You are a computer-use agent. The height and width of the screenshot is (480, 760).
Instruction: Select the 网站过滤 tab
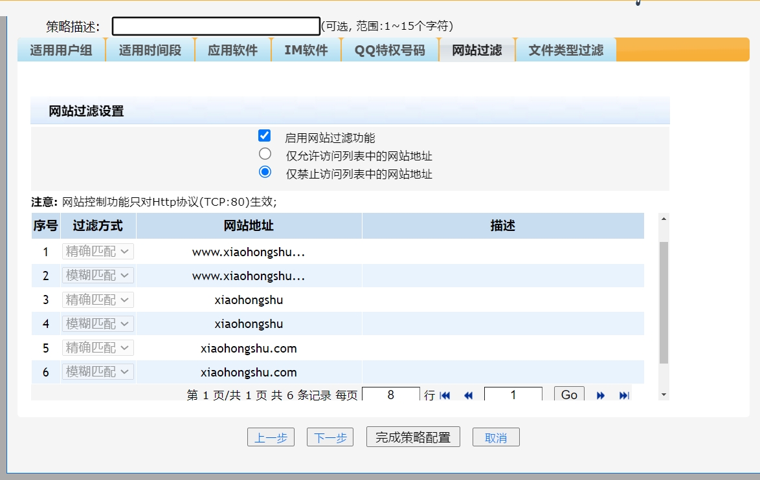coord(477,50)
